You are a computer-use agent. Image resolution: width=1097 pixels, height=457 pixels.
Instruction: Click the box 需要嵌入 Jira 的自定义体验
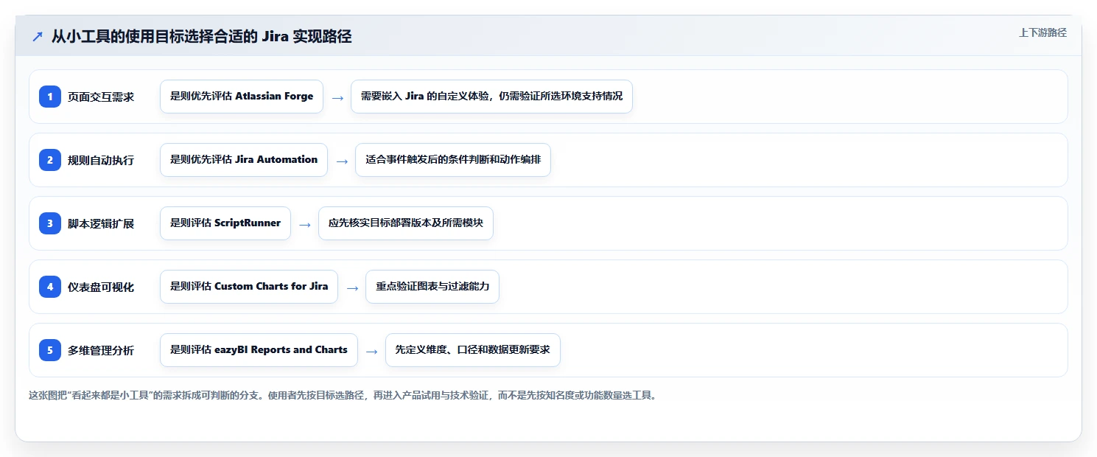coord(491,97)
